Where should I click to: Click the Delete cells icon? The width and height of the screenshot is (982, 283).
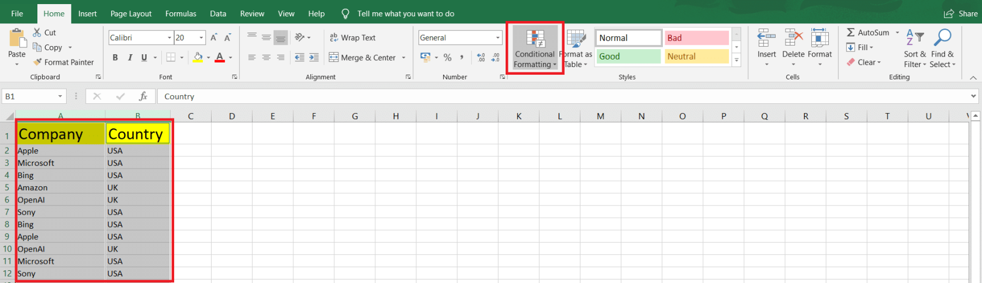pos(793,39)
